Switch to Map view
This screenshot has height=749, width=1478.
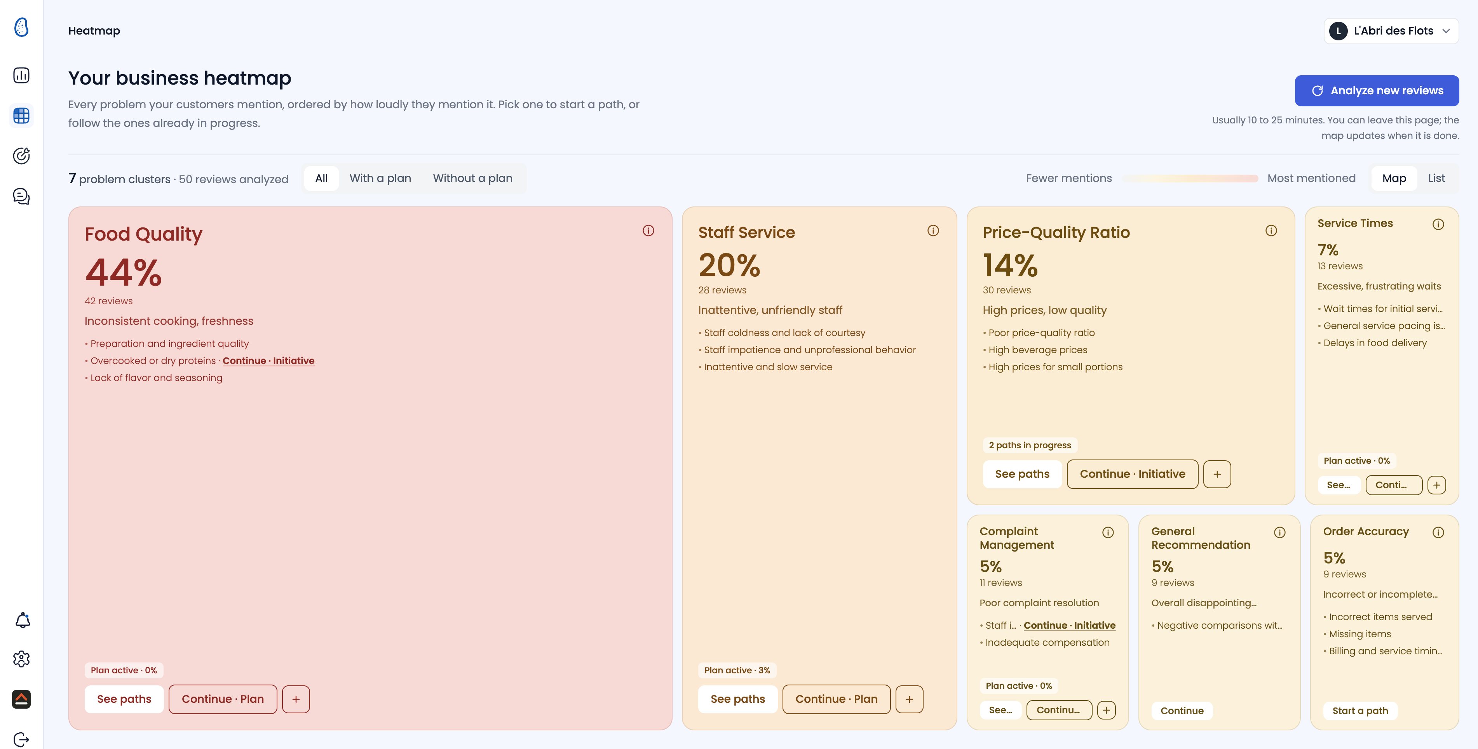pyautogui.click(x=1394, y=178)
